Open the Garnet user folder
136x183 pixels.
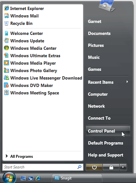click(x=94, y=21)
